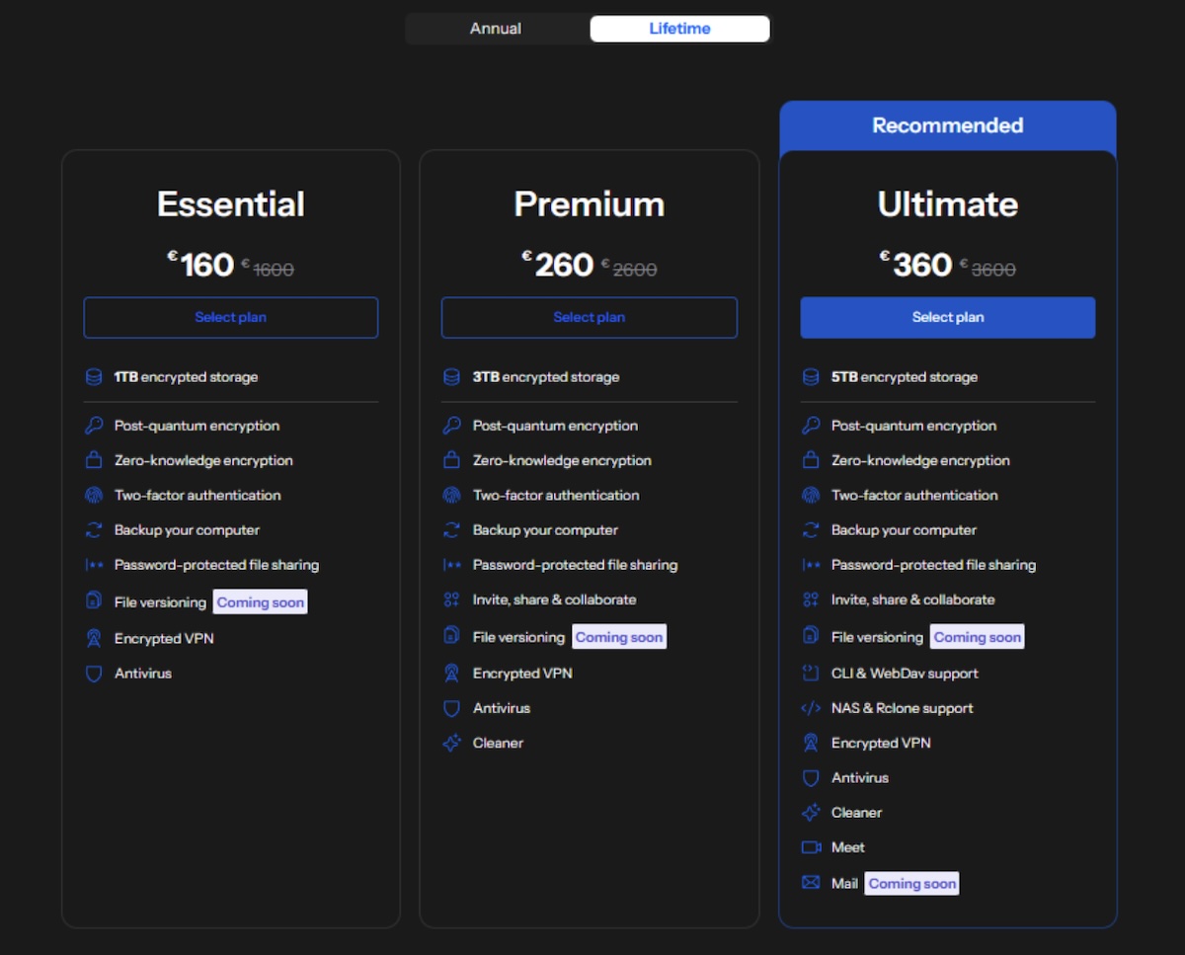
Task: Click the Two-factor authentication fingerprint icon in Essential
Action: pos(94,496)
